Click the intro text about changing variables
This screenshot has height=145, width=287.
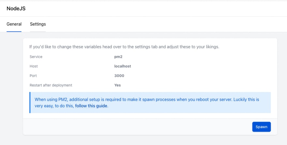(x=124, y=47)
